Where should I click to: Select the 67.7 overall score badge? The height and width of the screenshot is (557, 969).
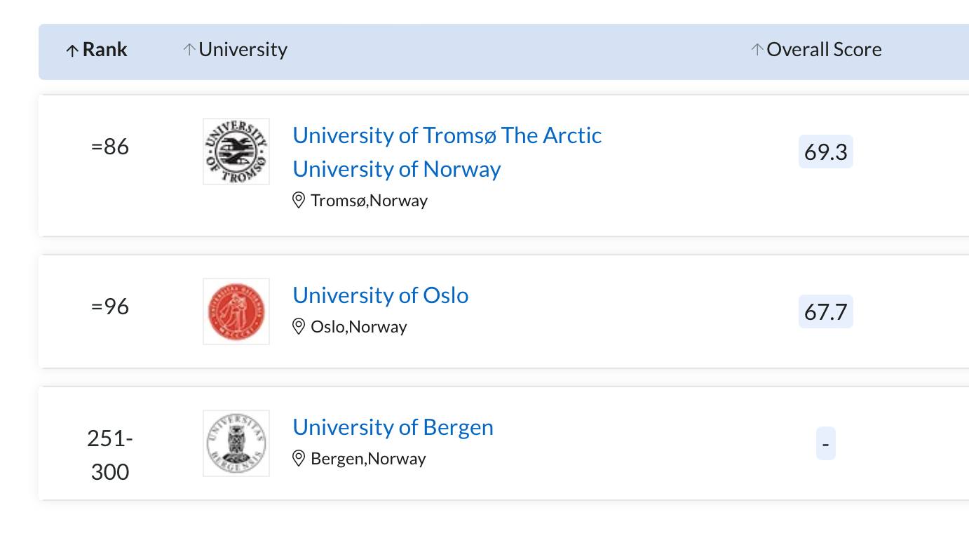[826, 311]
